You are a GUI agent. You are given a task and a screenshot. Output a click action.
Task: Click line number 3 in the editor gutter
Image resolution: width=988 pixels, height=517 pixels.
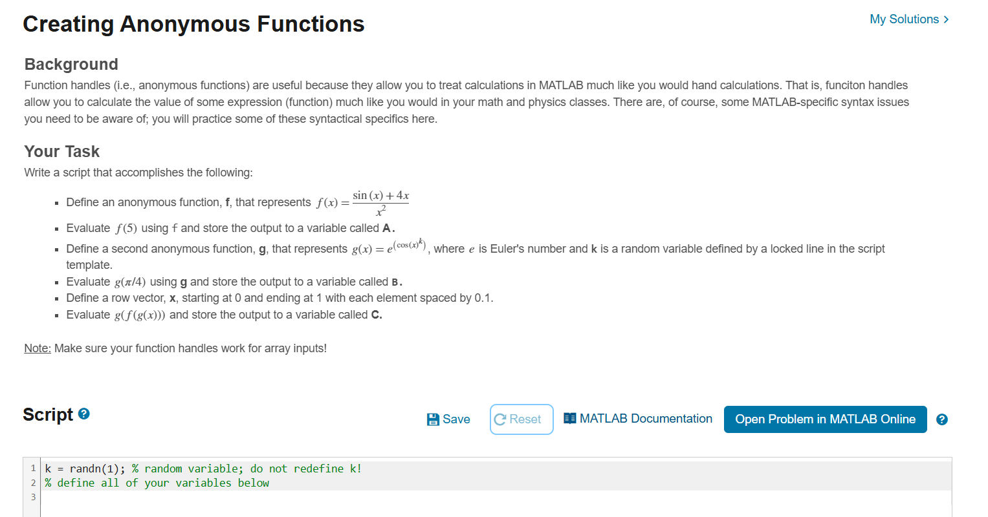(x=33, y=496)
